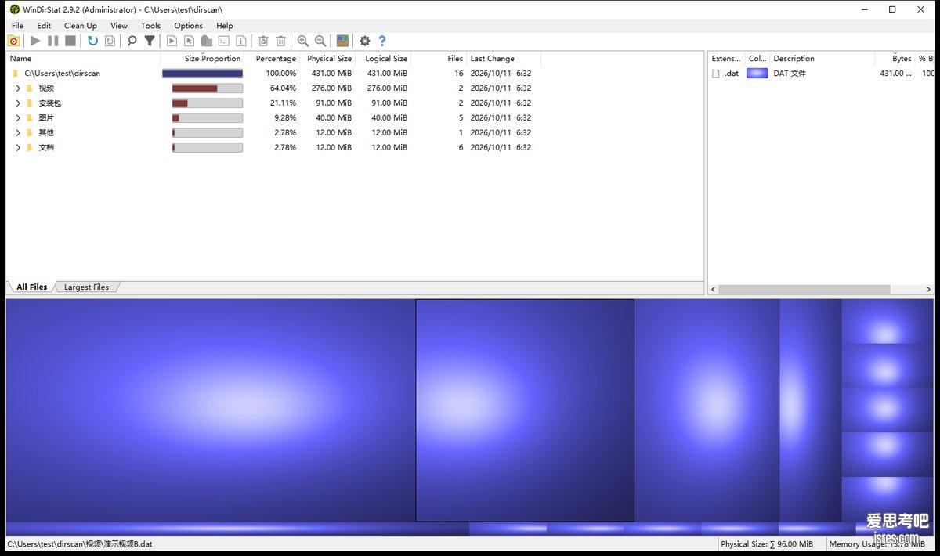The image size is (940, 556).
Task: Sort by the Files column header
Action: [439, 59]
